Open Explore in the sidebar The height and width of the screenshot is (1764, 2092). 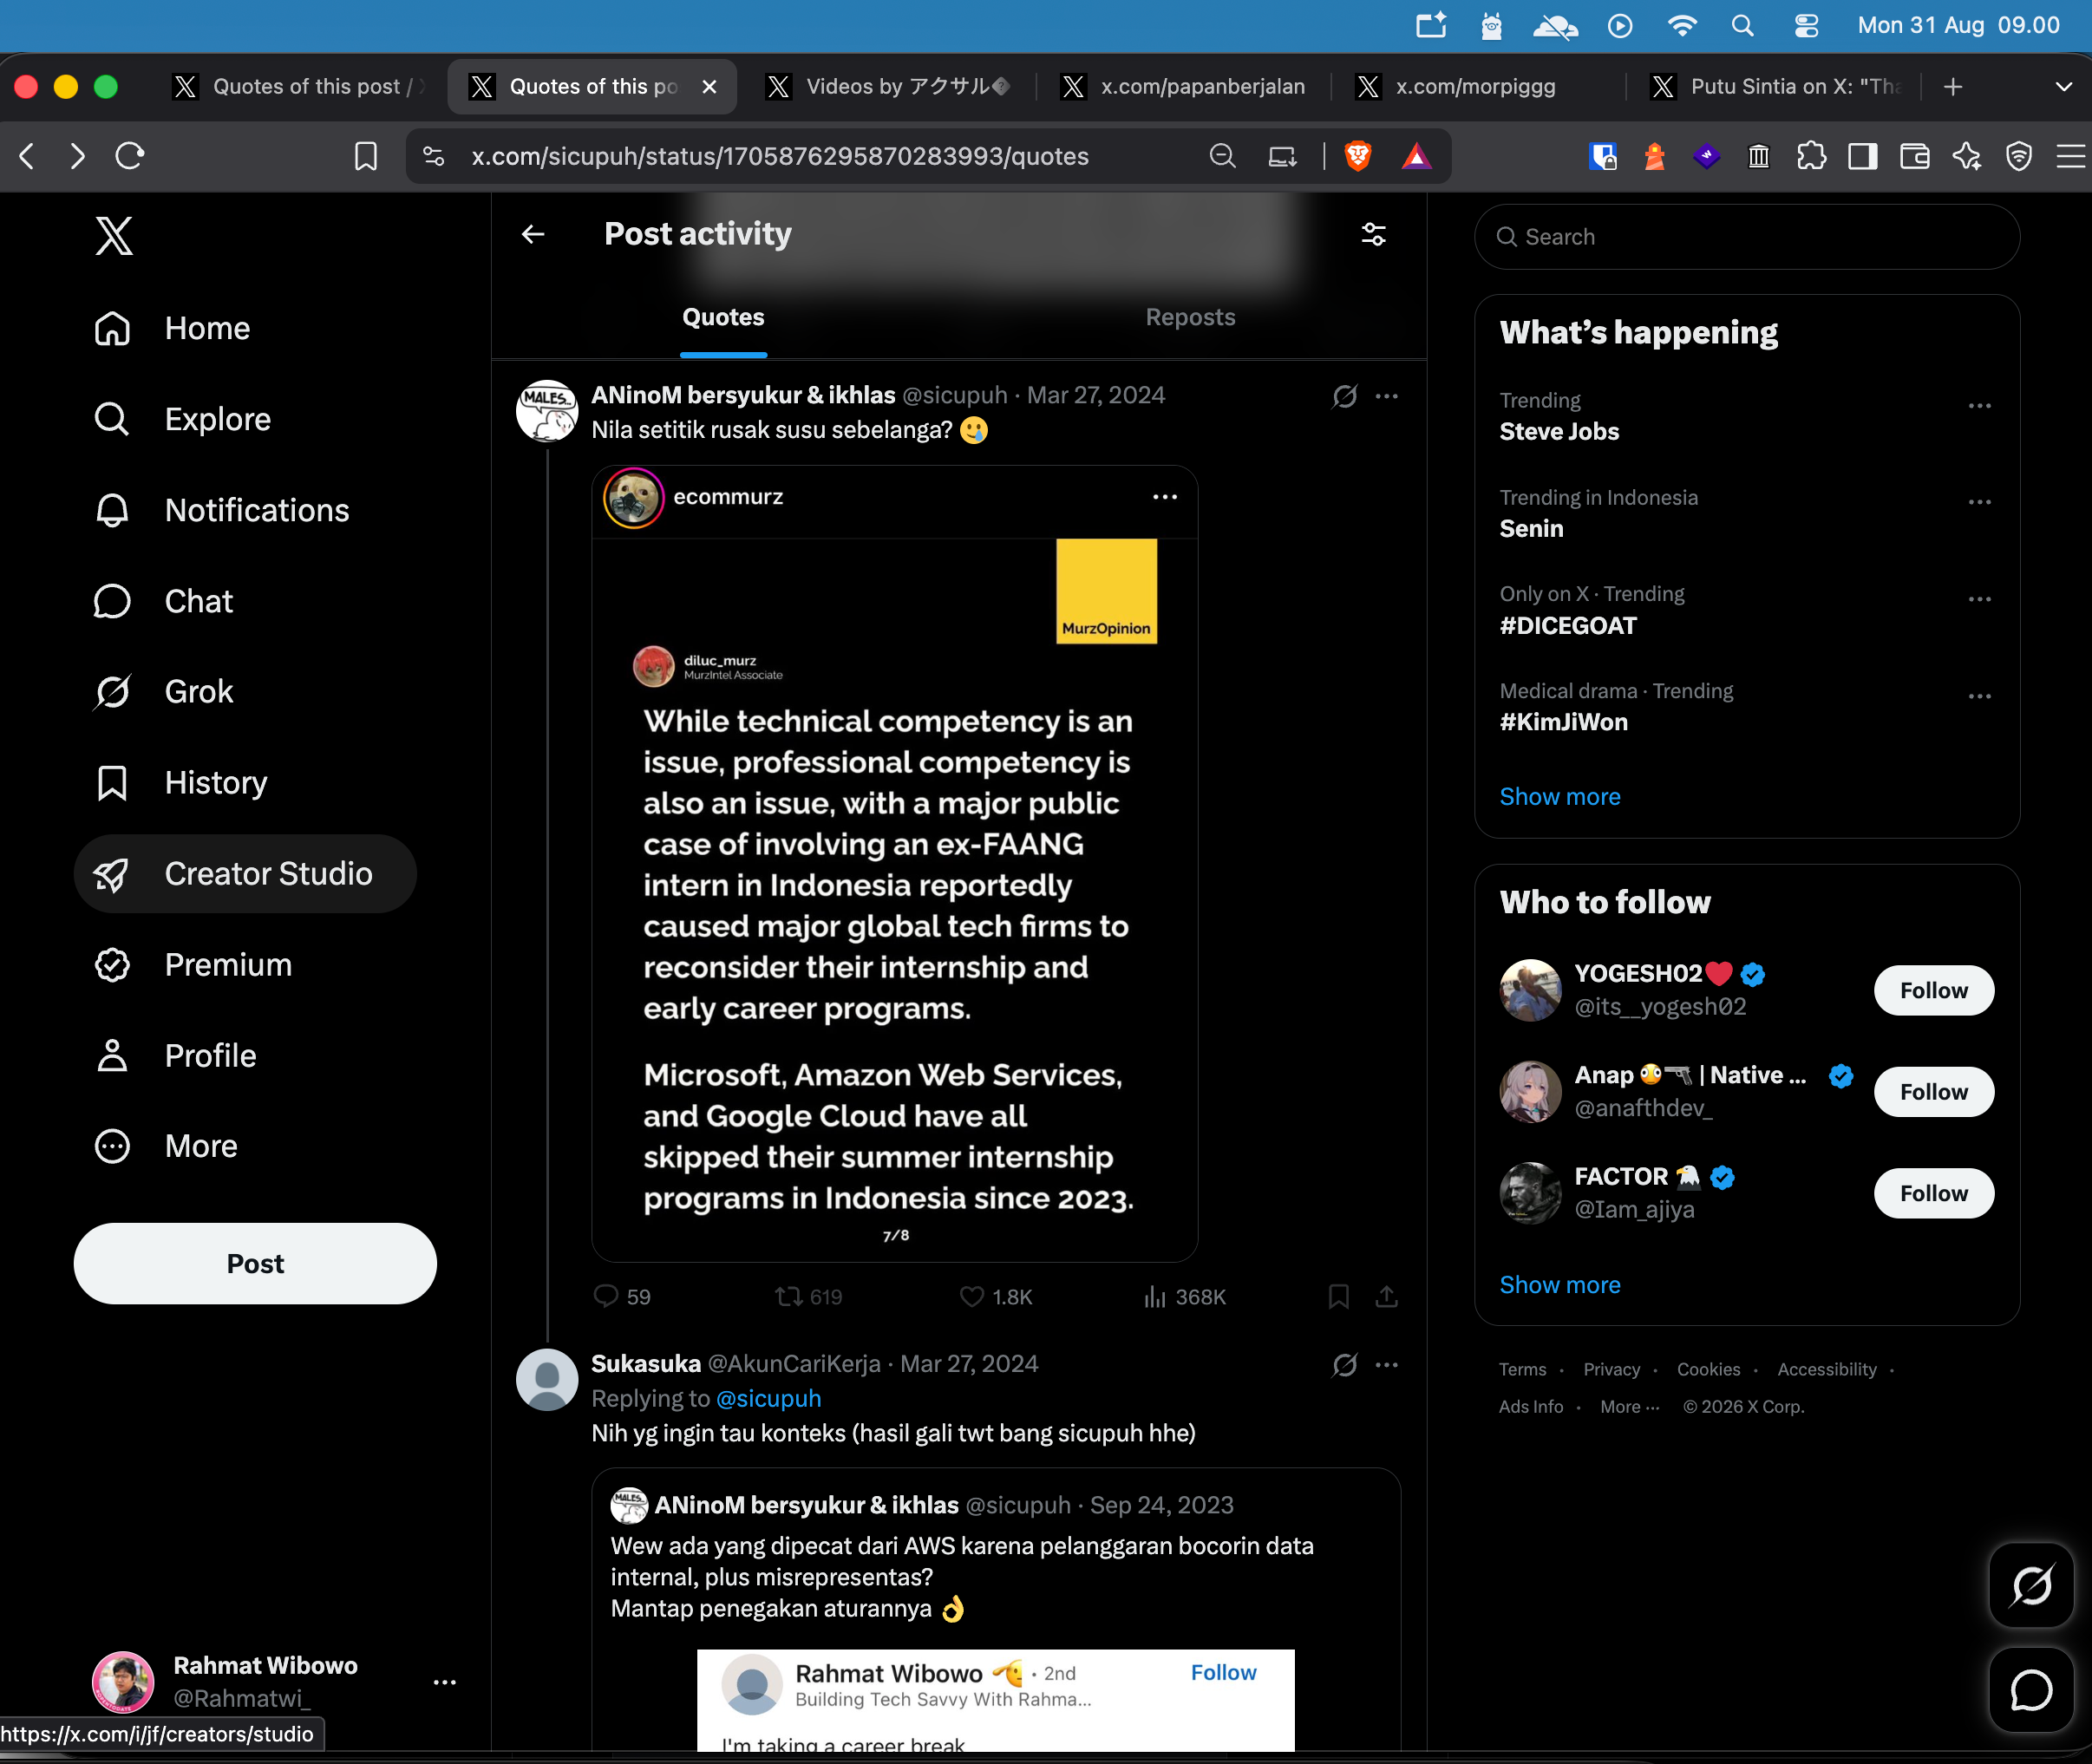point(182,419)
